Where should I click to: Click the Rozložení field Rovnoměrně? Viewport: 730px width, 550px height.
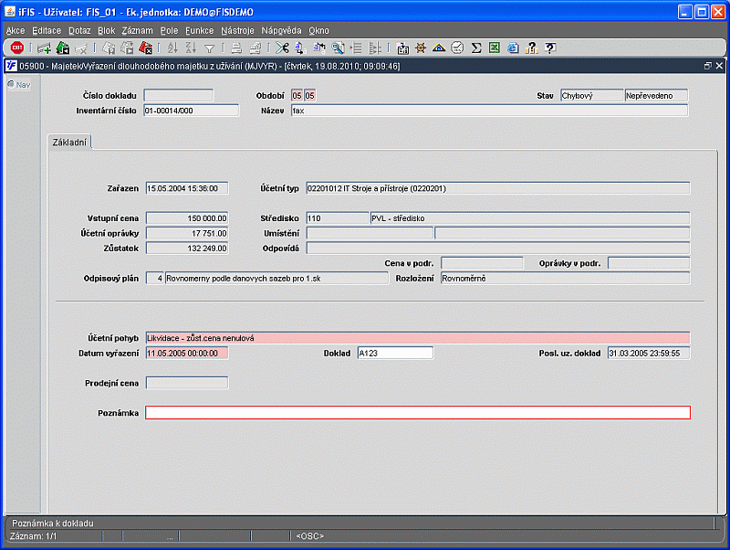point(565,279)
